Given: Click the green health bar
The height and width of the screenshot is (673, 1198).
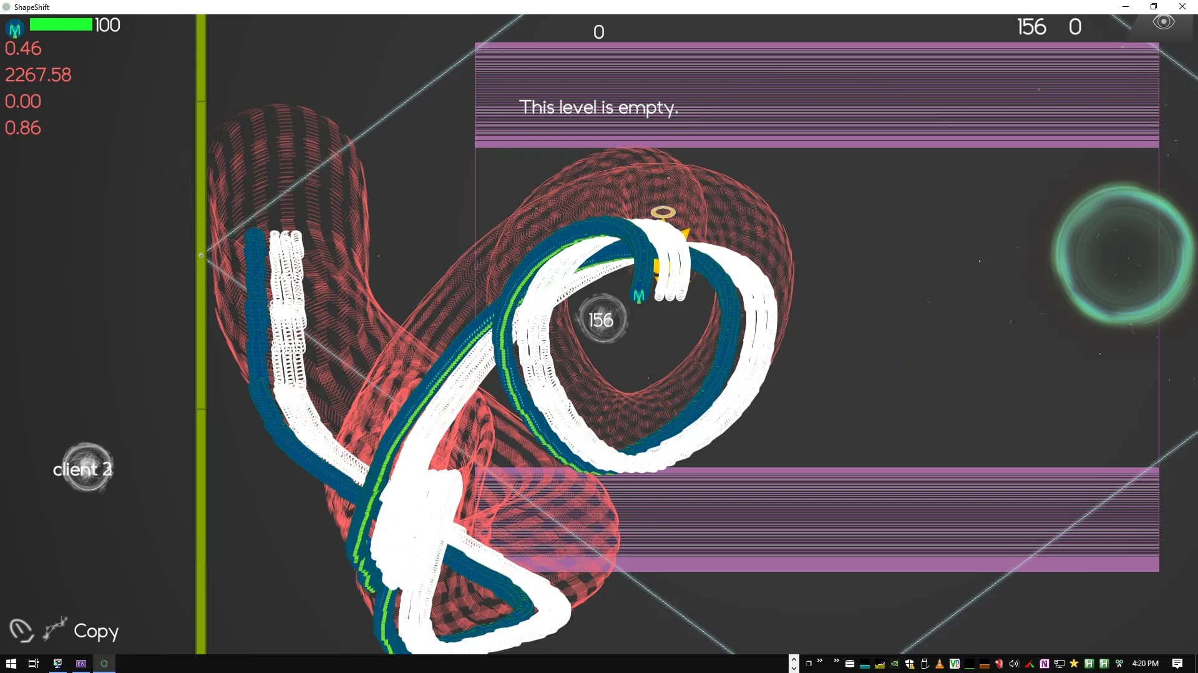Looking at the screenshot, I should pyautogui.click(x=61, y=25).
